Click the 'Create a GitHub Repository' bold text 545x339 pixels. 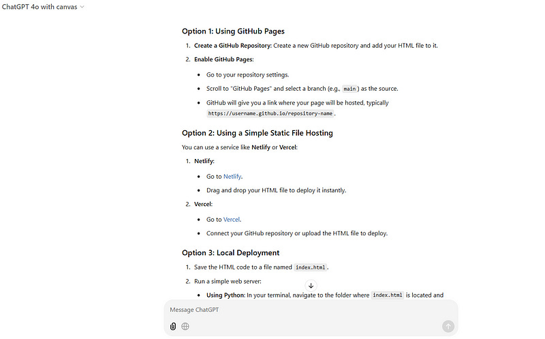(232, 46)
